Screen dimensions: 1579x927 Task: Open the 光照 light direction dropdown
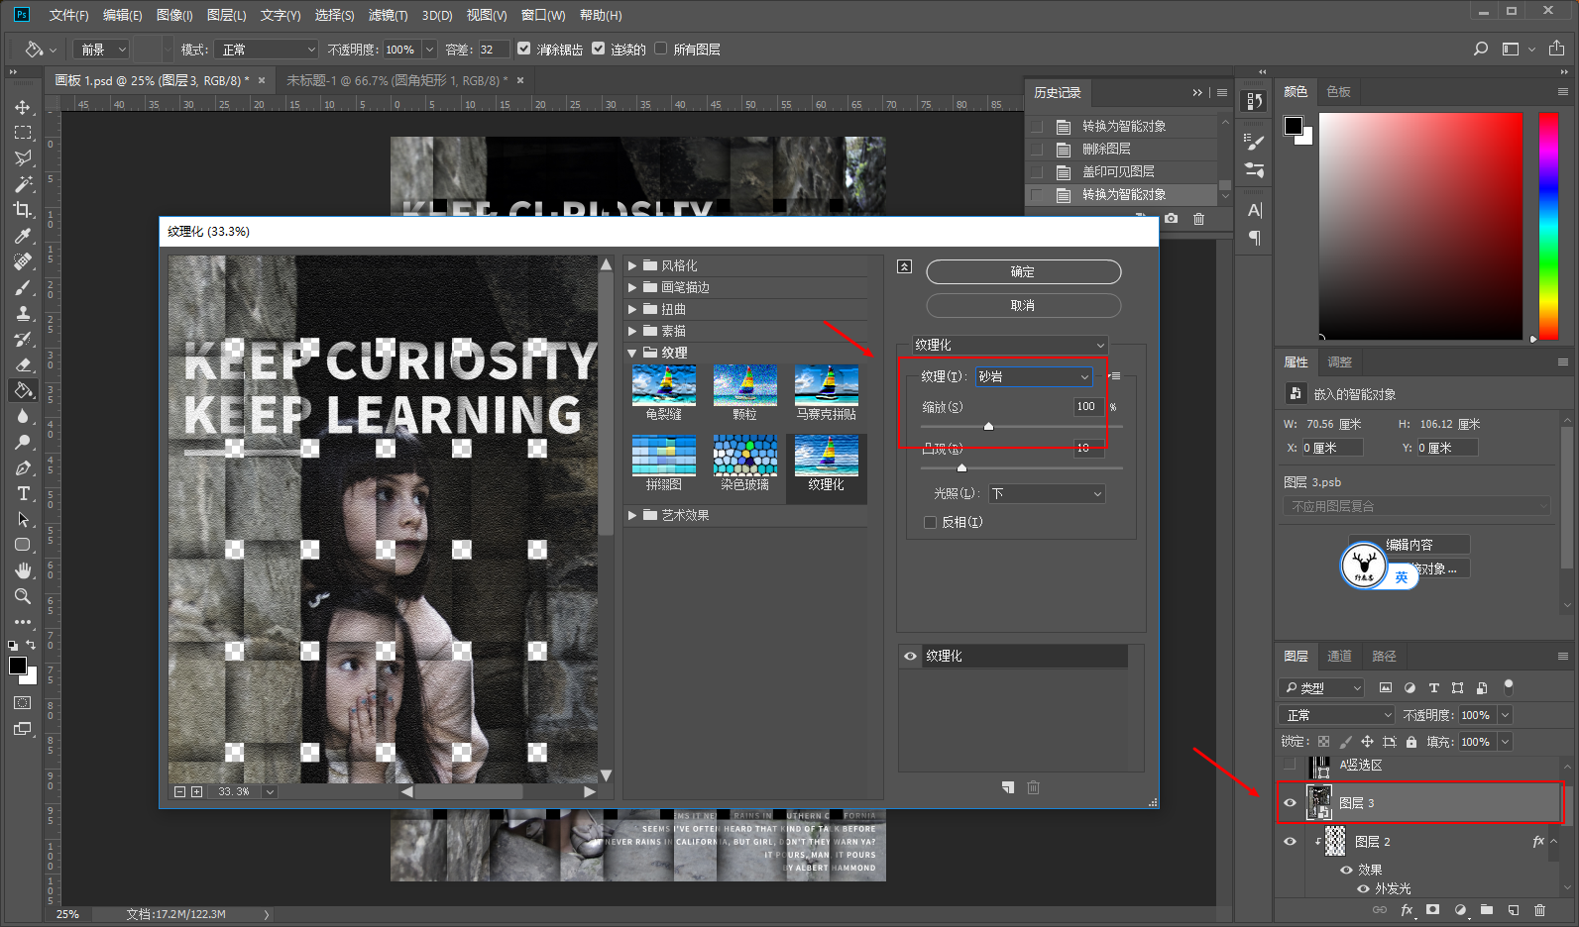point(1047,493)
